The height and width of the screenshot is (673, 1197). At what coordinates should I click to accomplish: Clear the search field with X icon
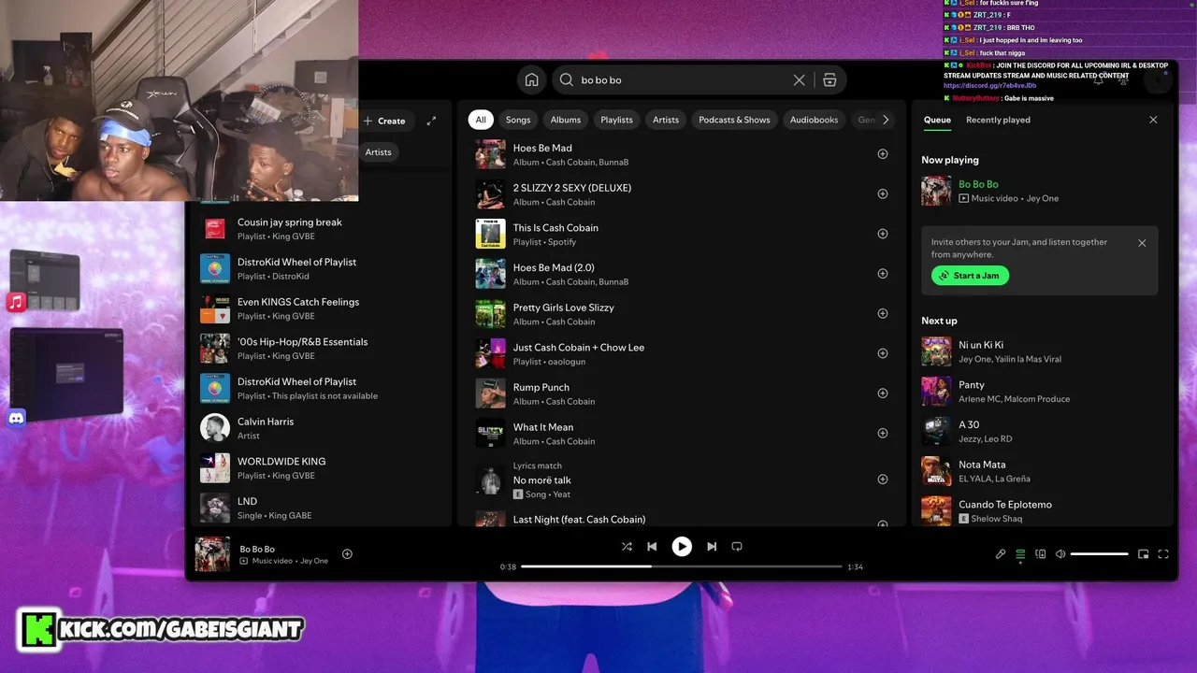(799, 80)
